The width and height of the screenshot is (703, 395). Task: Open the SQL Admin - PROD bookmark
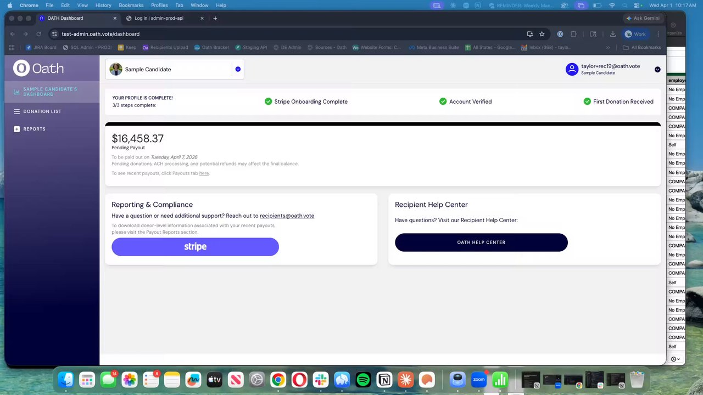tap(87, 48)
